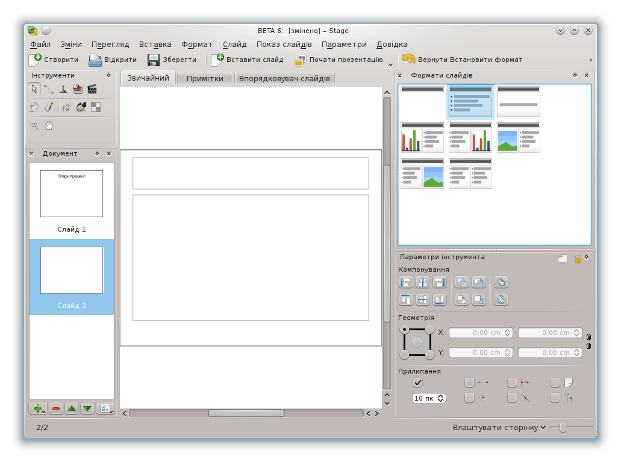Select the freehand pencil drawing tool
Image resolution: width=621 pixels, height=462 pixels.
point(49,107)
